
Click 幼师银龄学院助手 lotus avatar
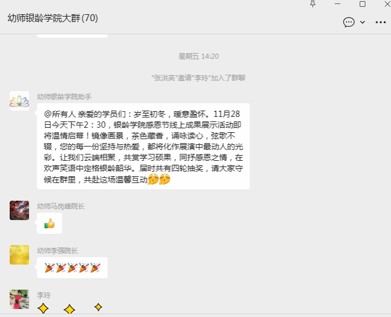(x=19, y=101)
